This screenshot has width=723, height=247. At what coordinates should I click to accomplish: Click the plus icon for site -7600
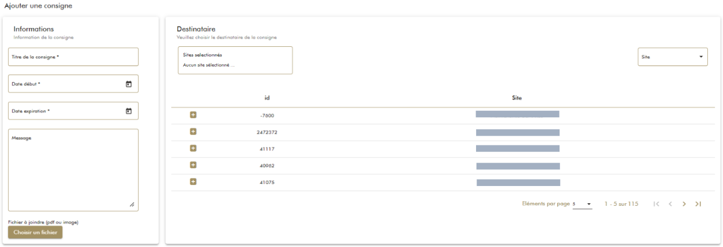193,115
